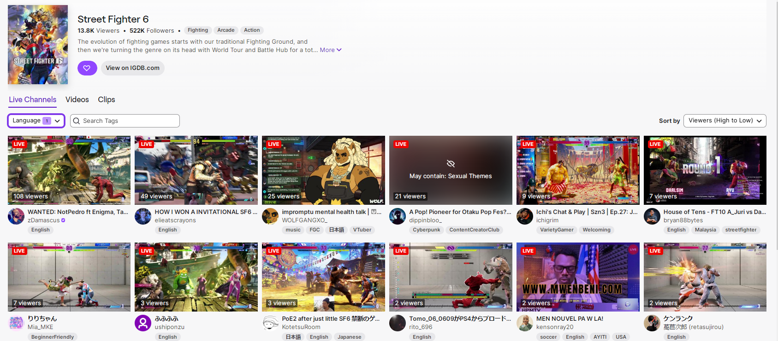Open zDamascus channel avatar

(16, 216)
